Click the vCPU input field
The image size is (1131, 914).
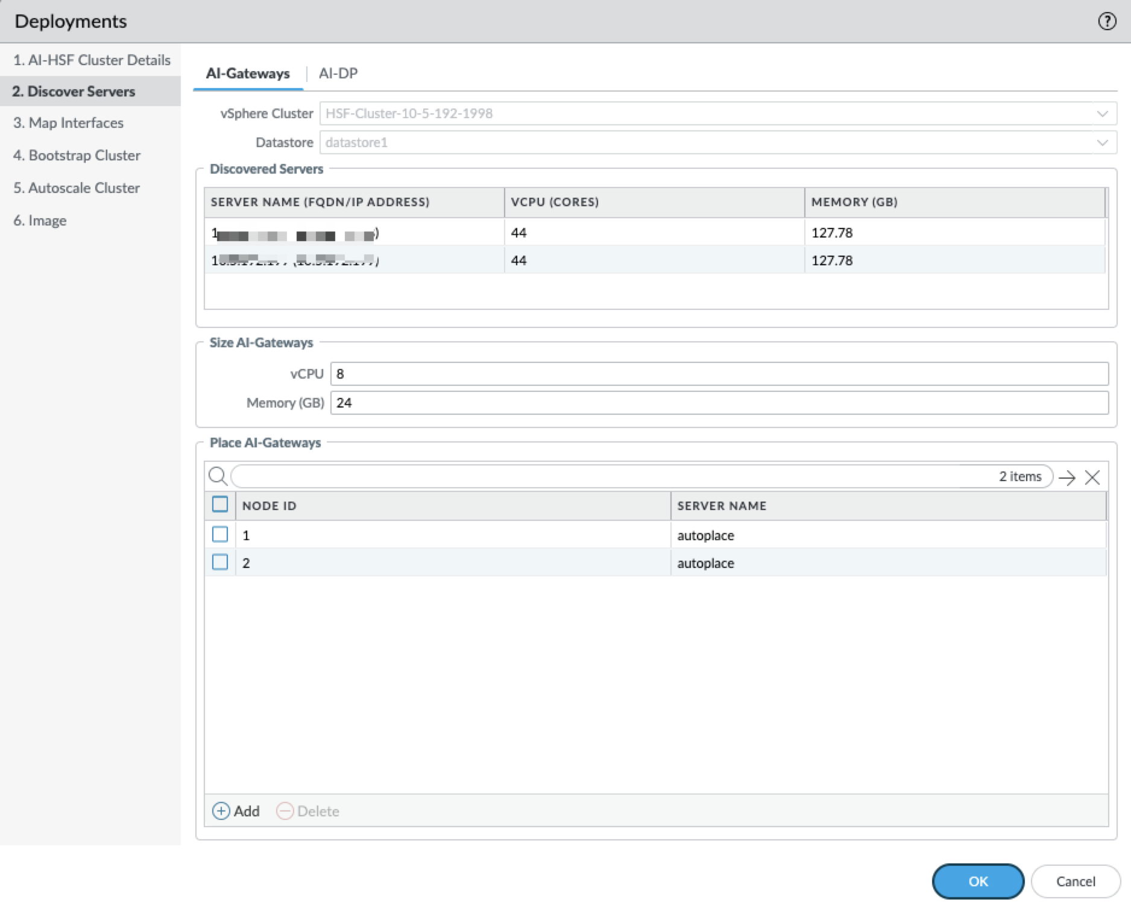point(719,374)
